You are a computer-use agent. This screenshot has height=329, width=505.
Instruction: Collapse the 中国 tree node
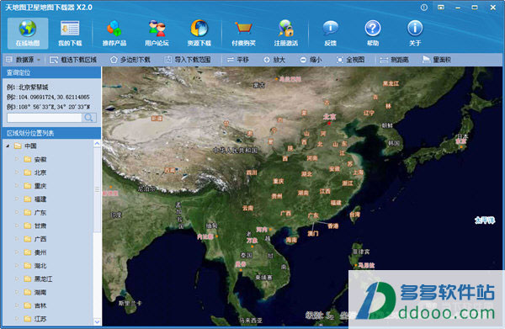8,146
